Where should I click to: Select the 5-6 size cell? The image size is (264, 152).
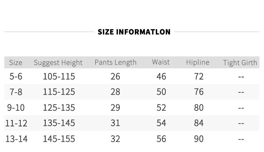pos(16,76)
